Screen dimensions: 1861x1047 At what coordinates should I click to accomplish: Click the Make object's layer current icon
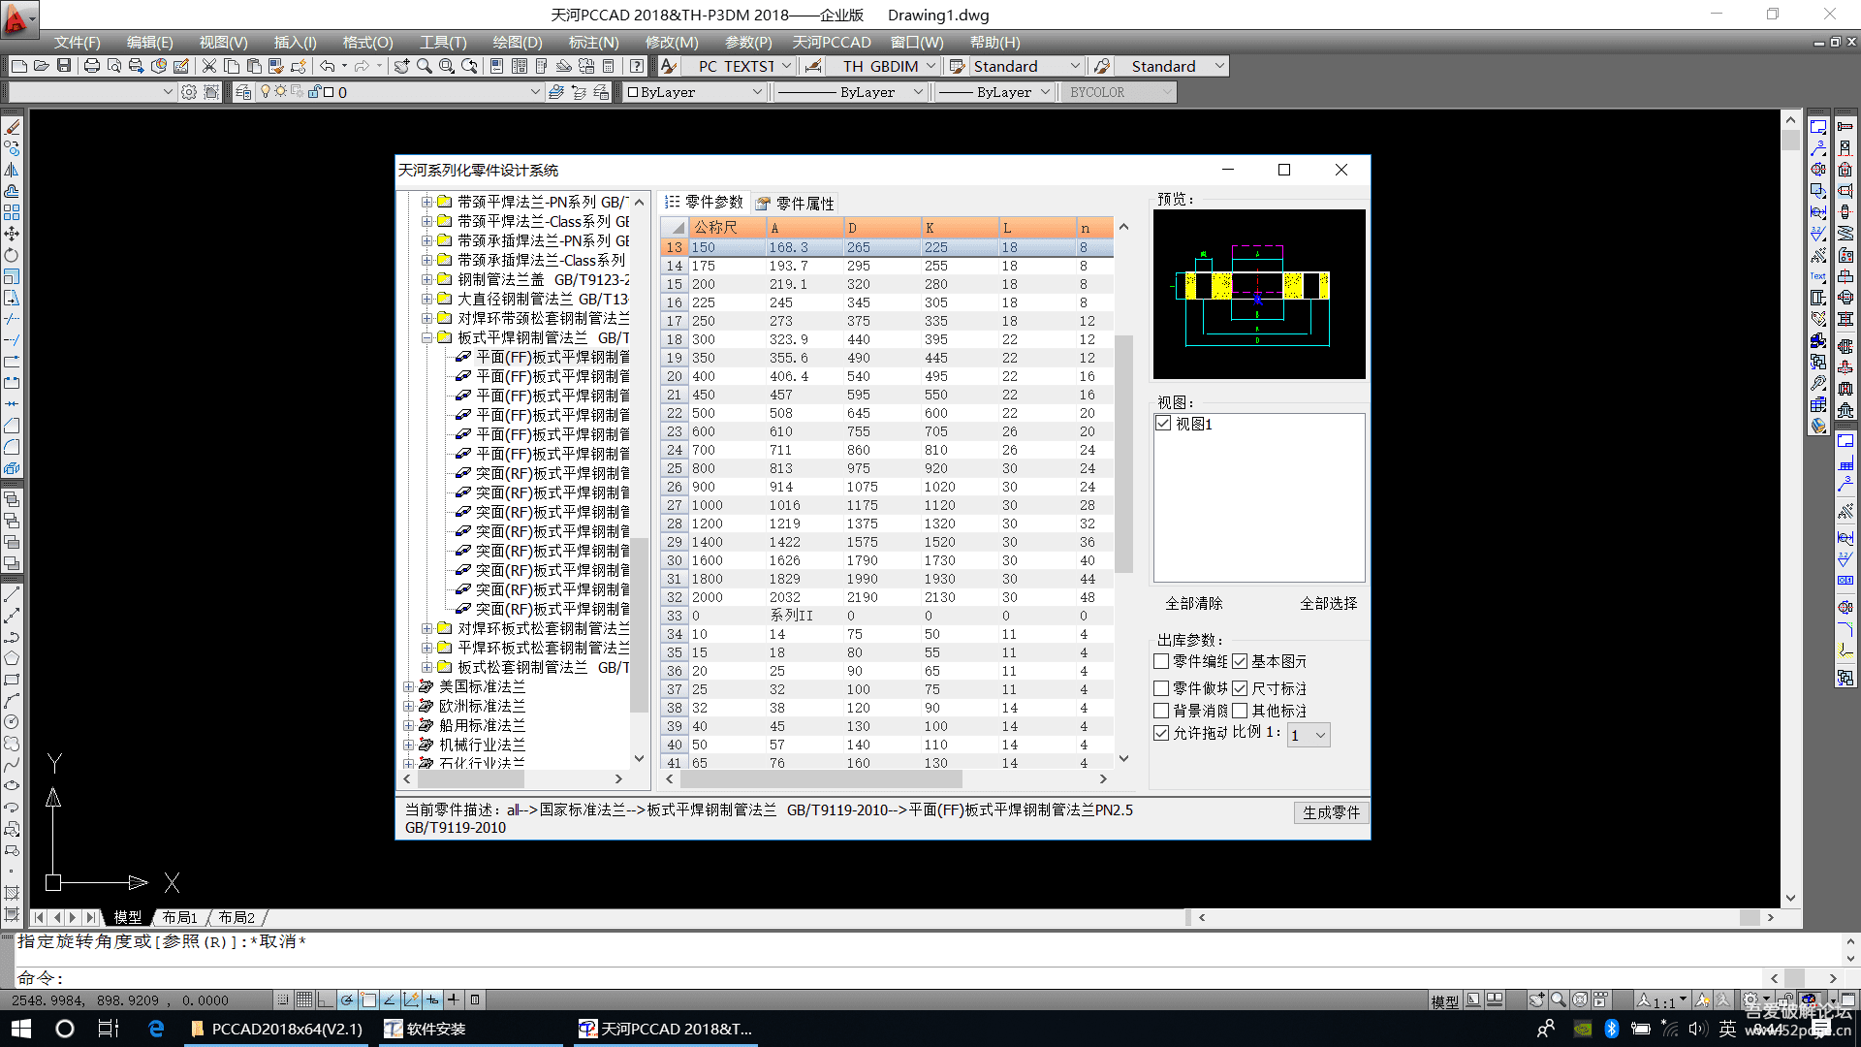(x=556, y=92)
